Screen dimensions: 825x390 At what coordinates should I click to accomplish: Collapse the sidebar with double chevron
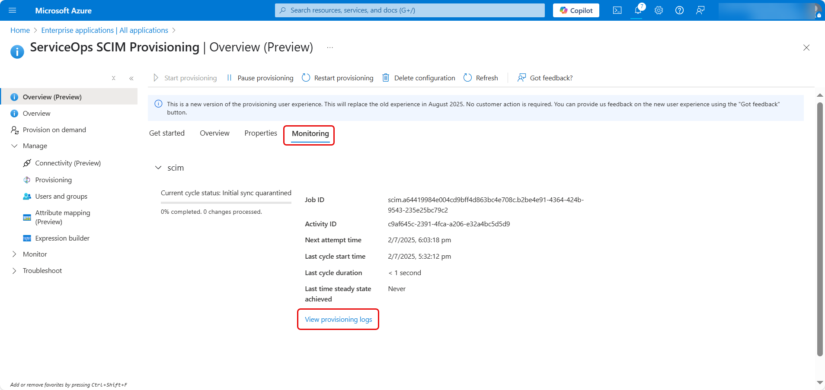[131, 78]
